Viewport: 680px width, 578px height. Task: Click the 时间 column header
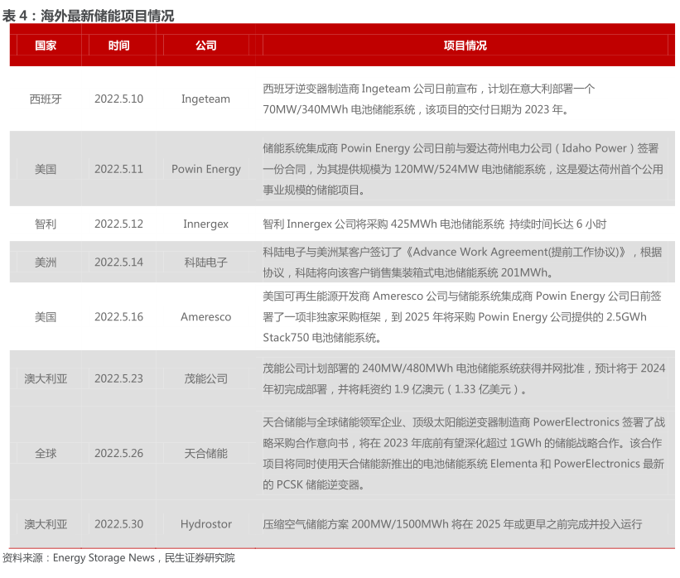point(118,46)
